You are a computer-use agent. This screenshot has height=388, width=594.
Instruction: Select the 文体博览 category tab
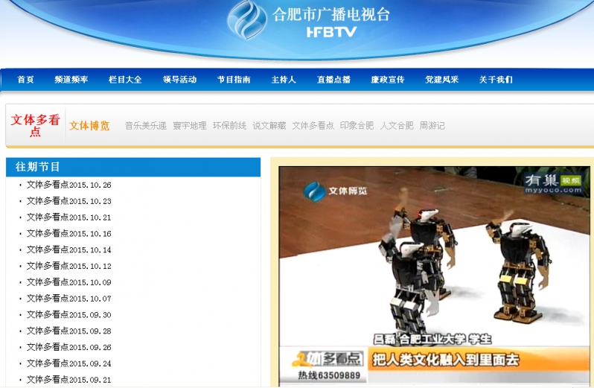tap(89, 126)
